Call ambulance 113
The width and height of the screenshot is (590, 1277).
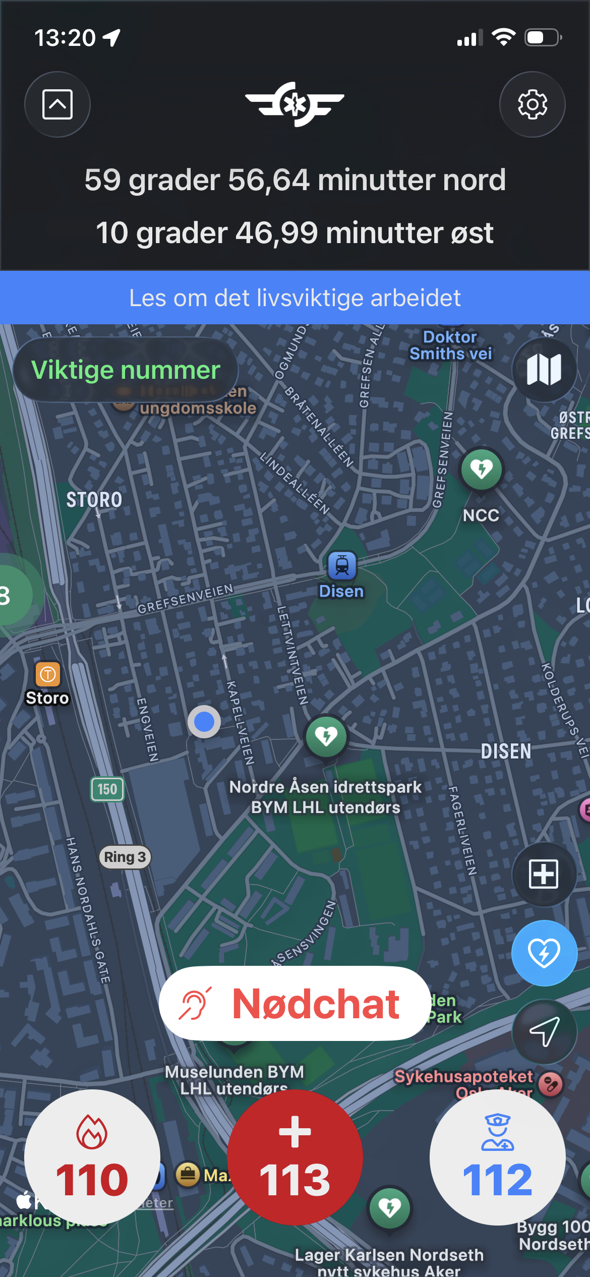(295, 1157)
